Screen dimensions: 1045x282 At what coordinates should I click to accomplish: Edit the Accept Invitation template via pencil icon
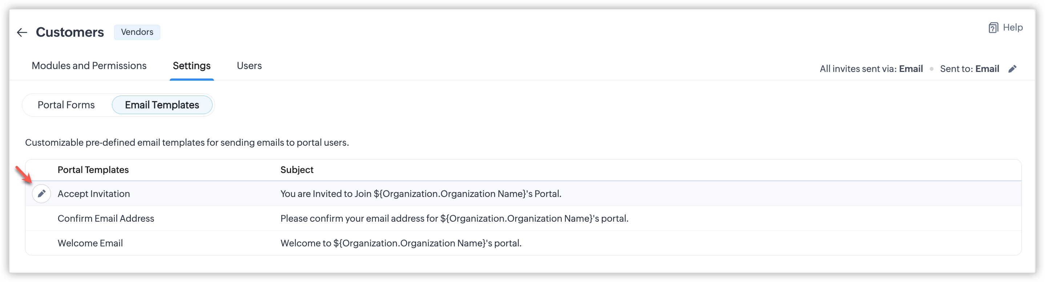[41, 194]
